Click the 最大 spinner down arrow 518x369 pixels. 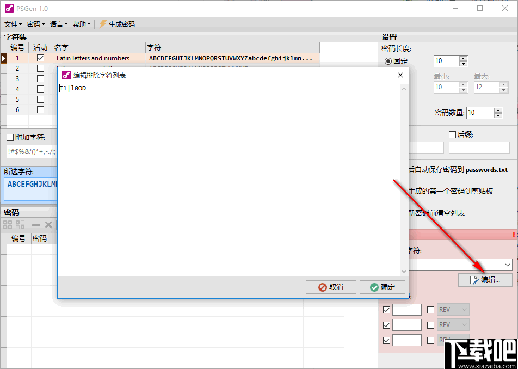[503, 90]
